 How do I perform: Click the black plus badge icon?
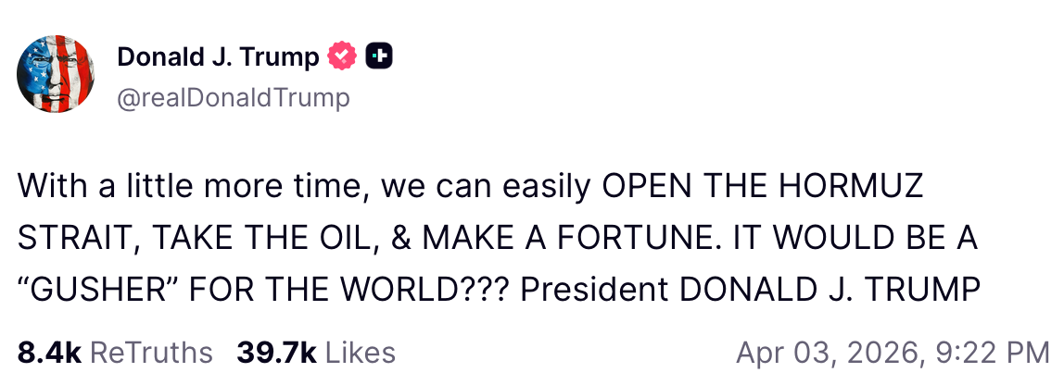coord(379,57)
